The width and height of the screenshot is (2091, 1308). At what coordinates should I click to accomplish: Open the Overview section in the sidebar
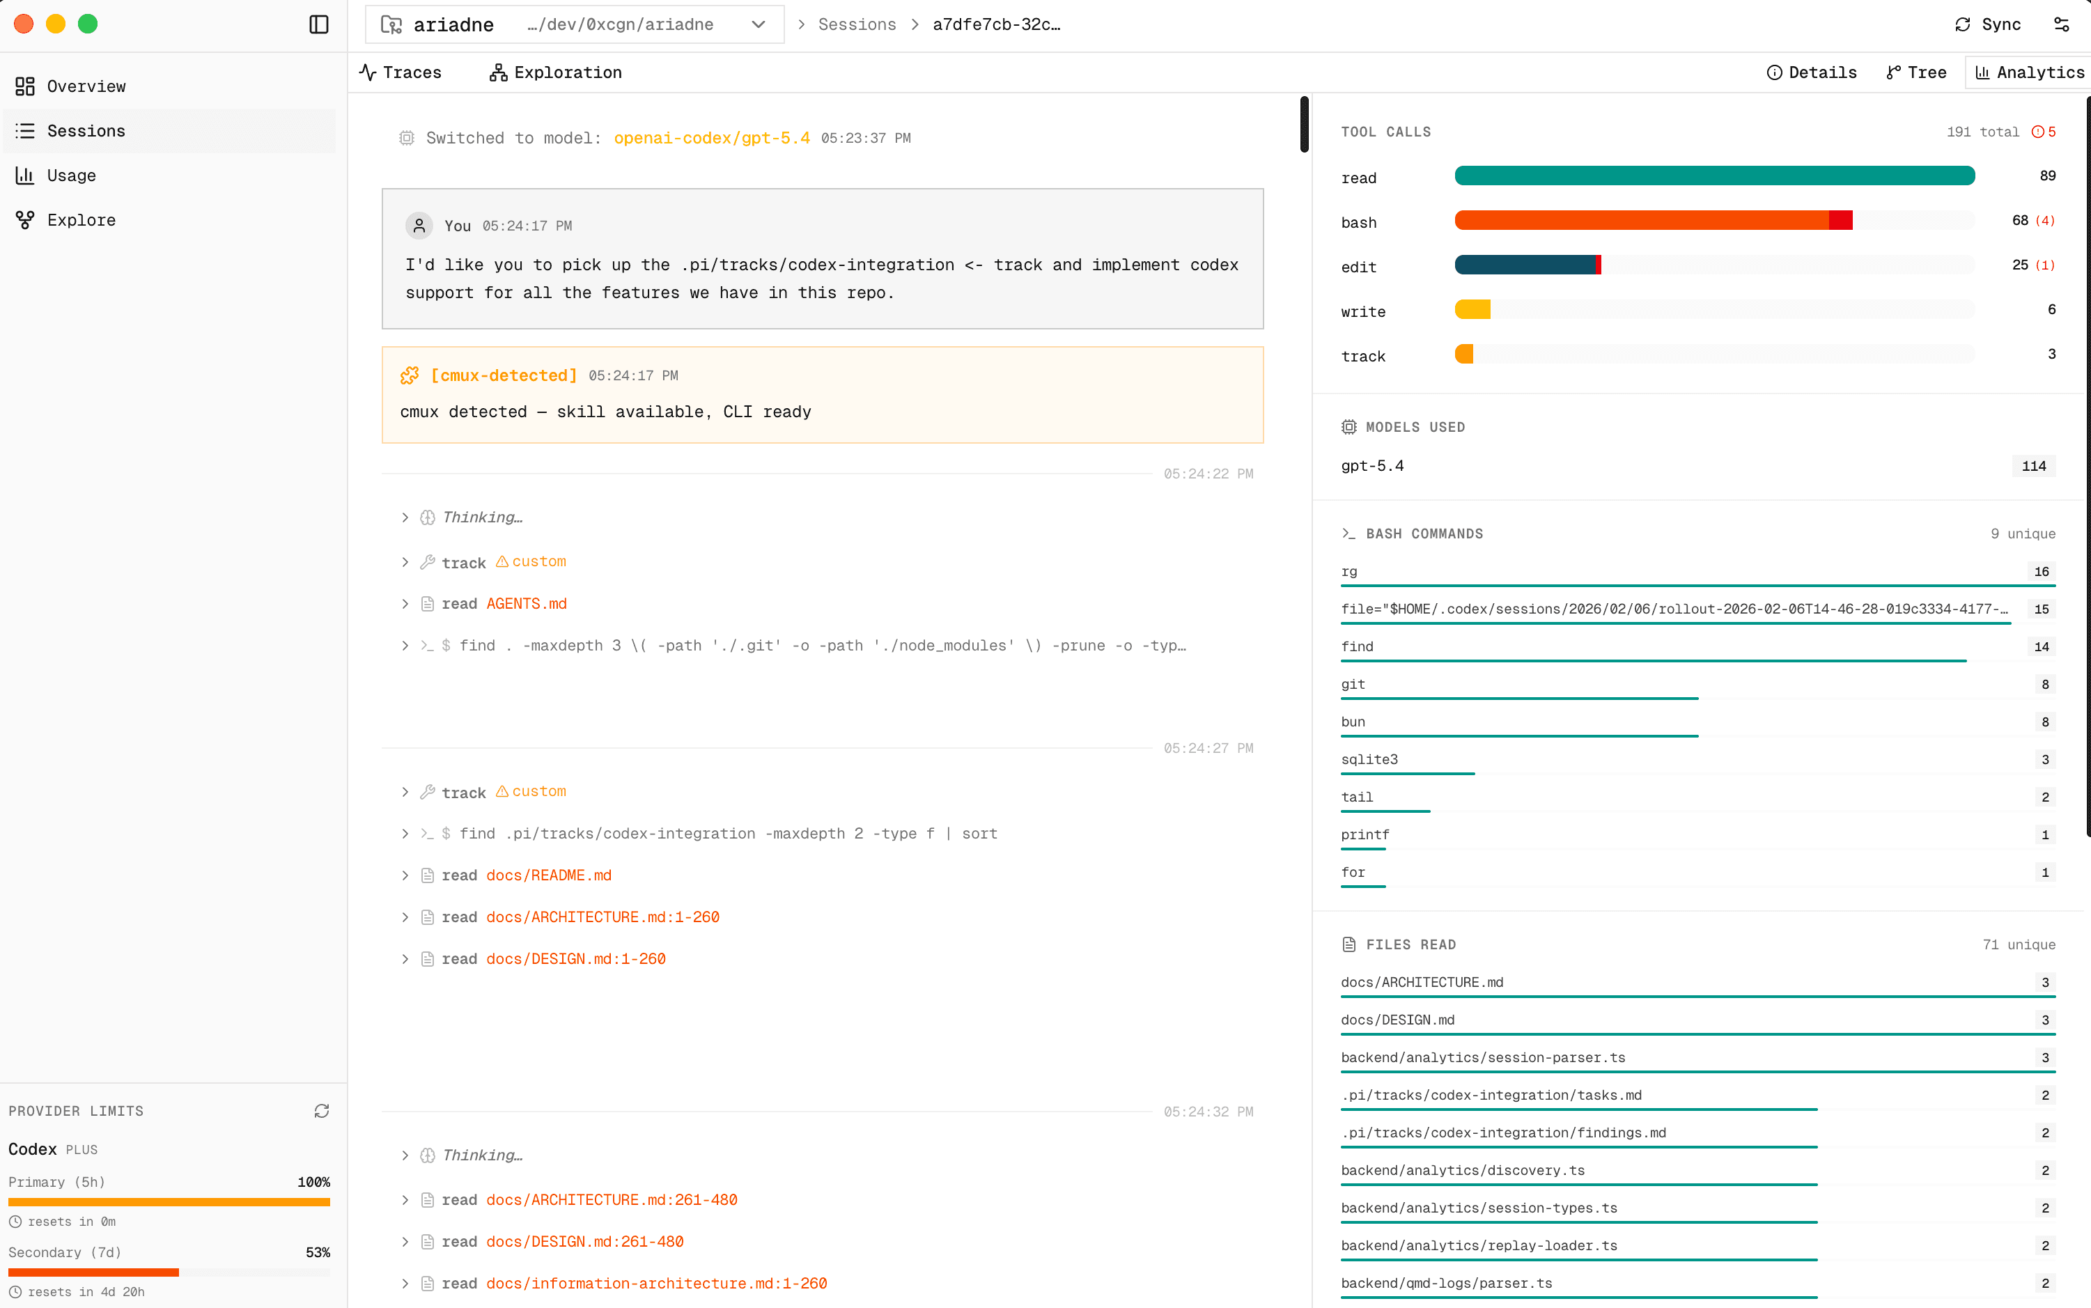click(x=86, y=86)
